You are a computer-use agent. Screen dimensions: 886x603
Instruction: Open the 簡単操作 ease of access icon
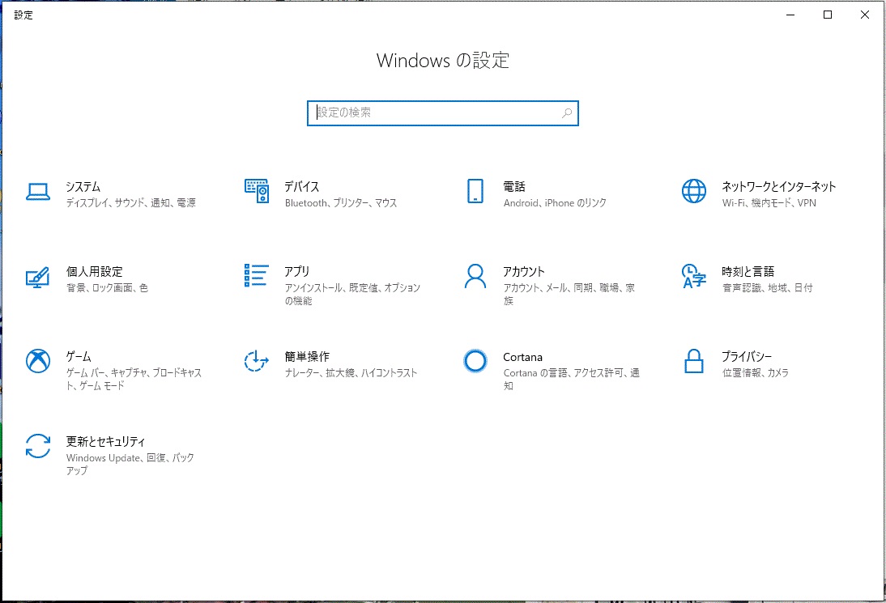257,361
